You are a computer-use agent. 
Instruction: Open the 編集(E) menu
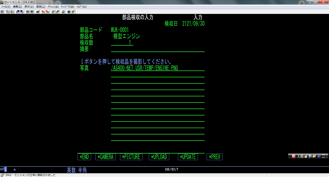tap(17, 7)
